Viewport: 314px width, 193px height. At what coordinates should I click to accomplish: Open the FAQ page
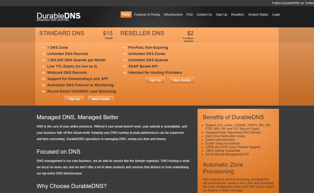pos(189,15)
